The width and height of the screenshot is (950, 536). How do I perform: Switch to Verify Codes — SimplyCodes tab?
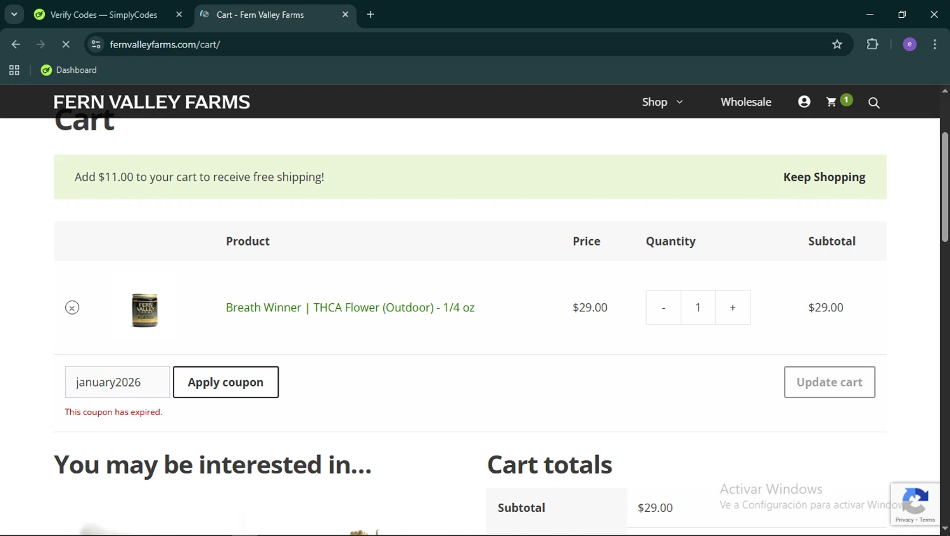point(104,15)
